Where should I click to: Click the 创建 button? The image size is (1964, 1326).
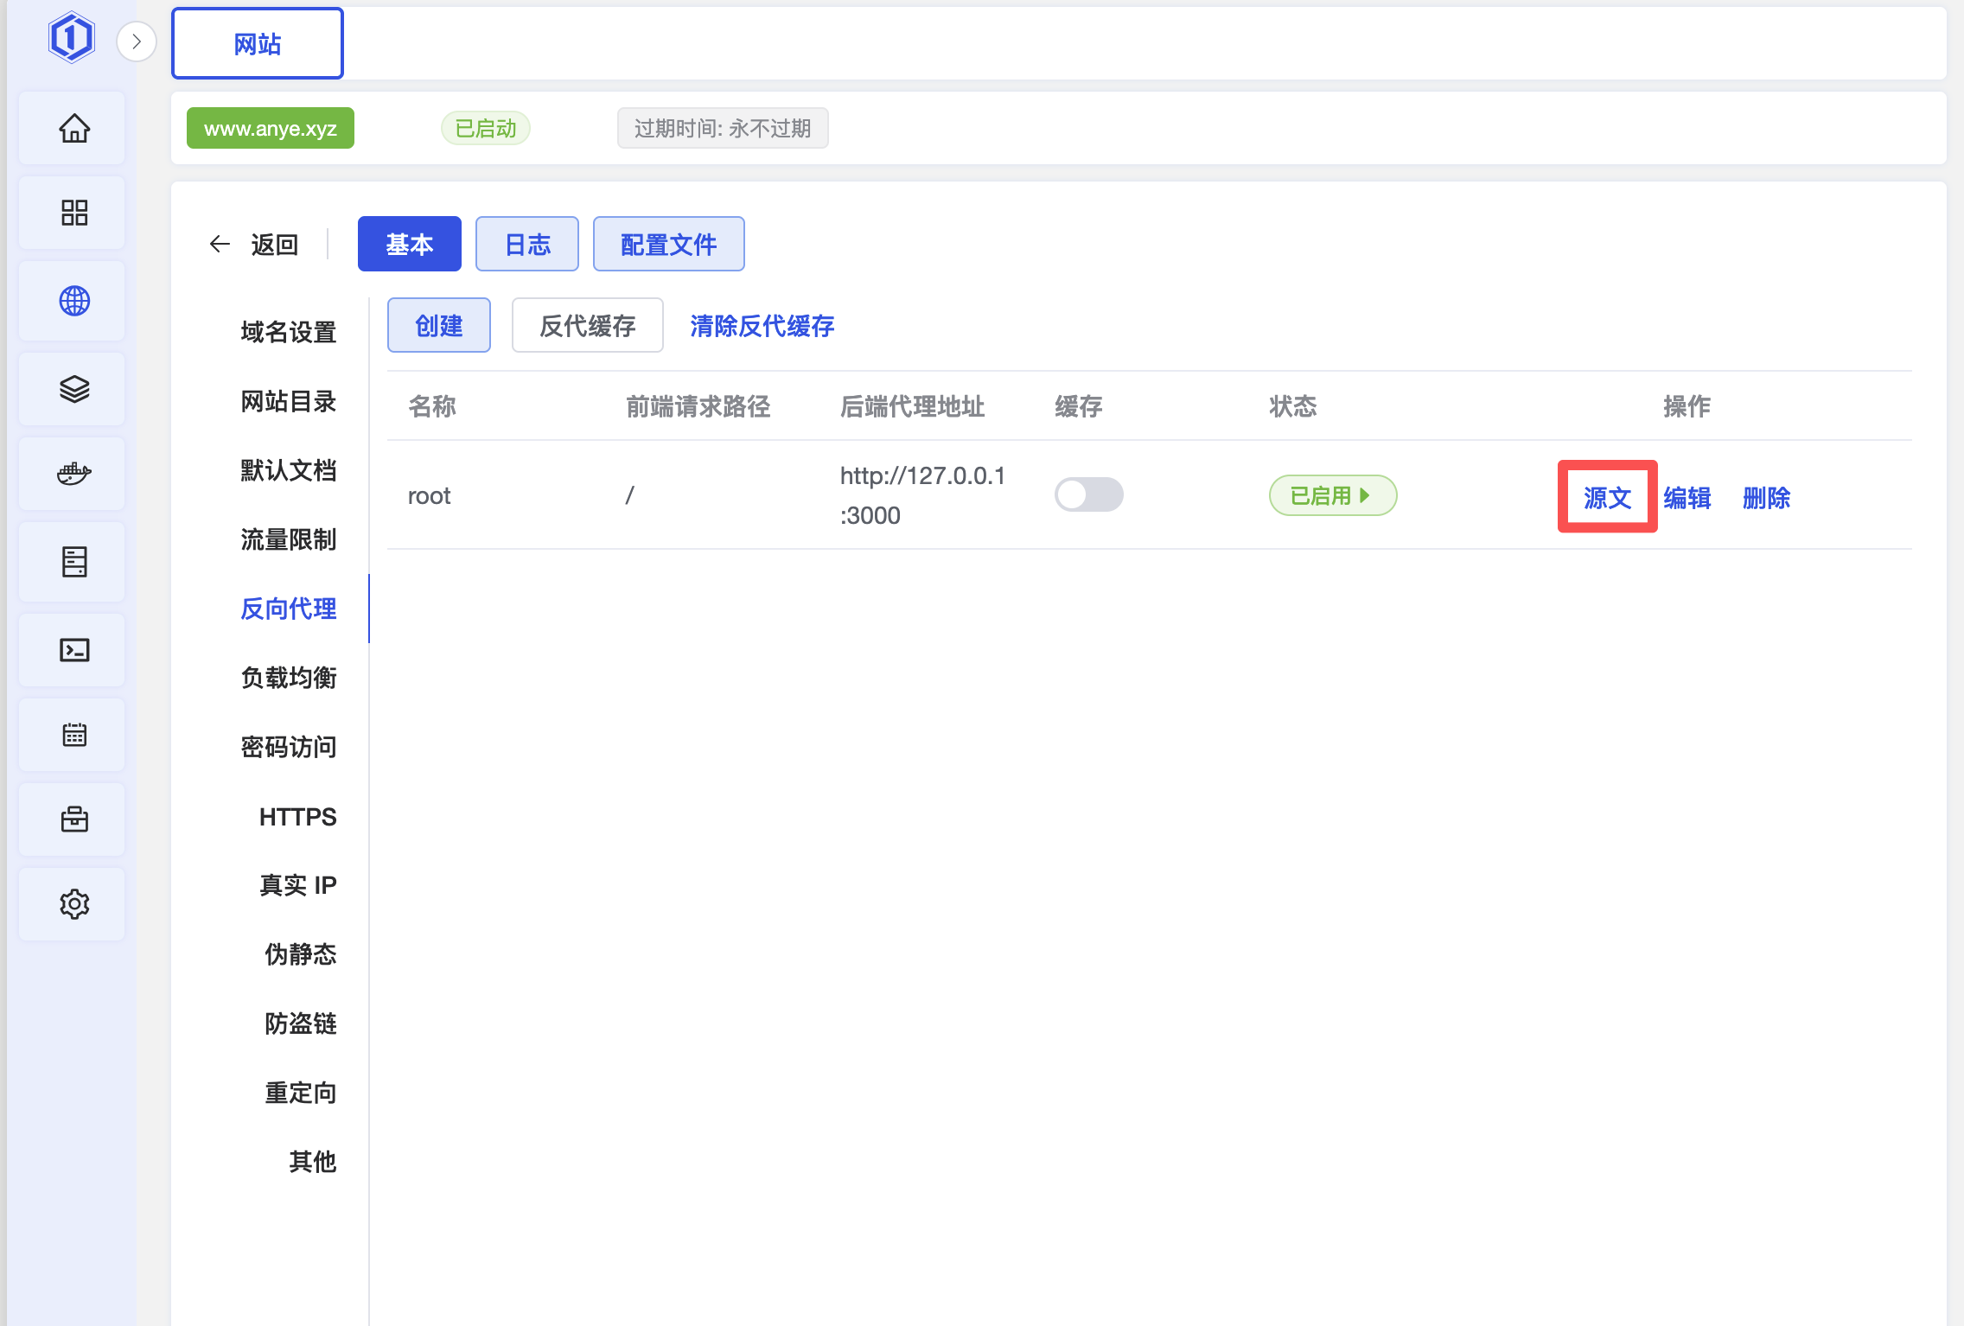click(x=438, y=326)
